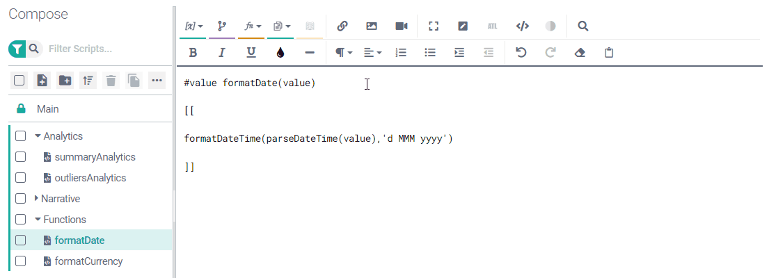Open the text alignment dropdown
The width and height of the screenshot is (769, 278).
373,52
